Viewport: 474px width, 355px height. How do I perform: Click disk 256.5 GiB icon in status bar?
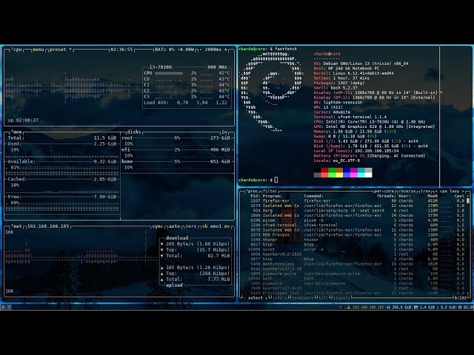click(x=388, y=307)
